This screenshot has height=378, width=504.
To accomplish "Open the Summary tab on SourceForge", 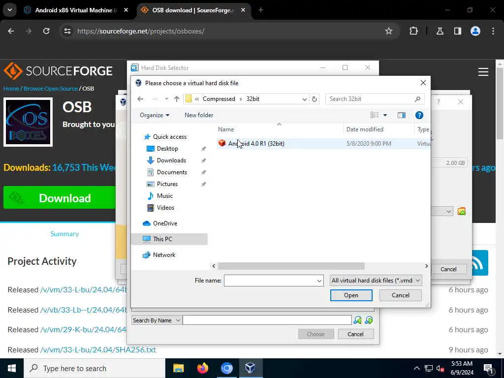I will [64, 234].
